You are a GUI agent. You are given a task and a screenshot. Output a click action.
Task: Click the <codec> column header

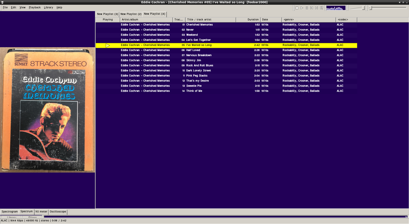[x=346, y=20]
